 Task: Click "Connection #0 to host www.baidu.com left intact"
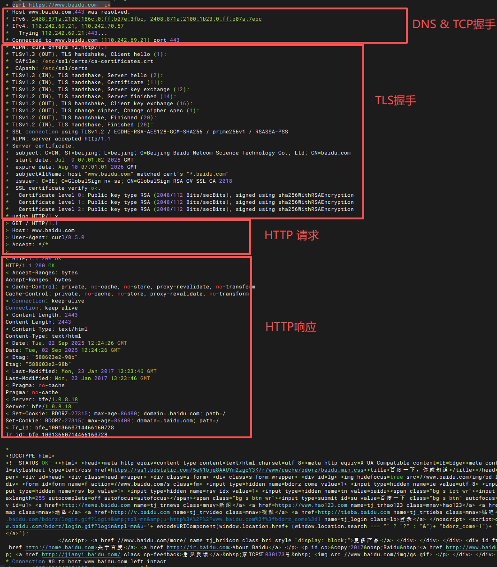pyautogui.click(x=86, y=561)
